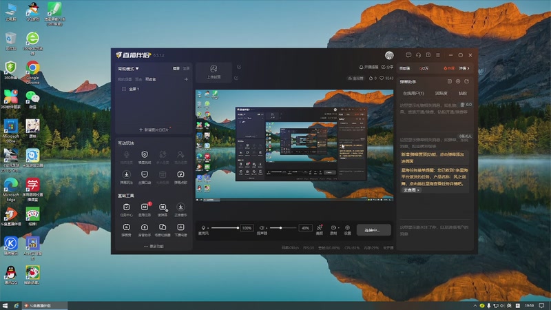
Task: Select the highlighted third scene tab
Action: pyautogui.click(x=150, y=79)
